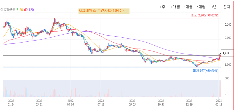Click the 최고 2,800(-98.02%) label
Screen dimensions: 234x111
(x=204, y=15)
